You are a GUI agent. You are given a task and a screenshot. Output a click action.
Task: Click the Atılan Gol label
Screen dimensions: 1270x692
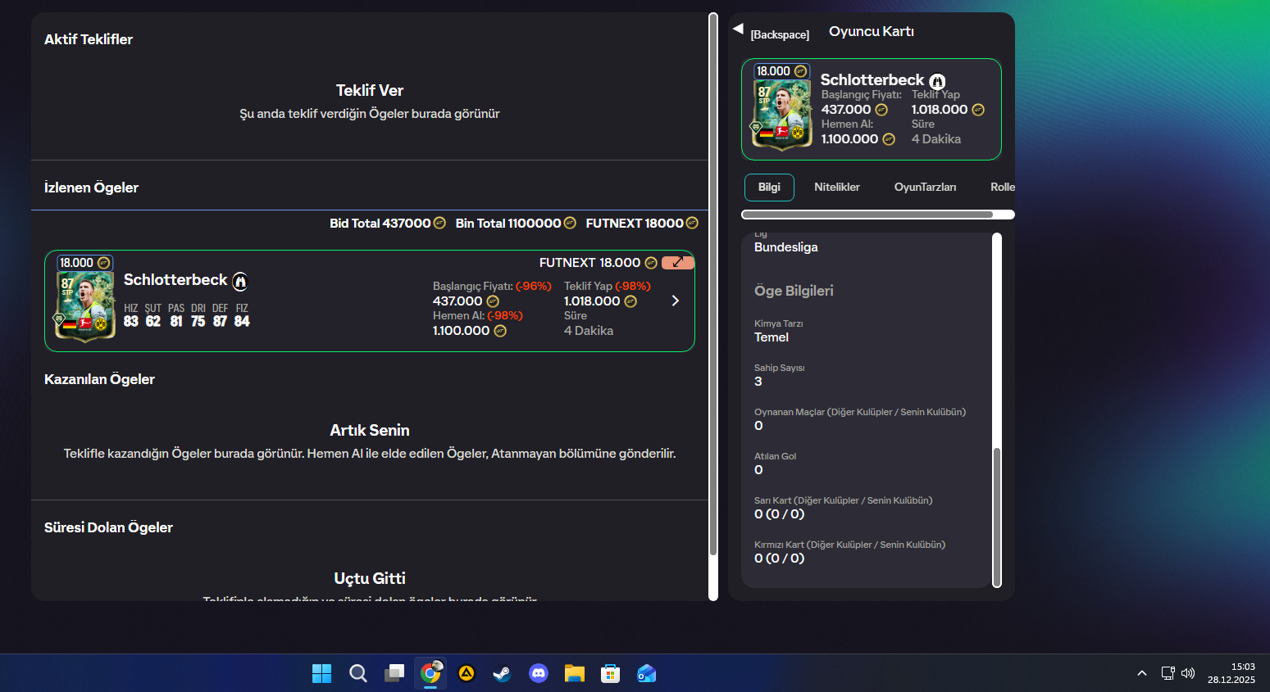(x=776, y=456)
